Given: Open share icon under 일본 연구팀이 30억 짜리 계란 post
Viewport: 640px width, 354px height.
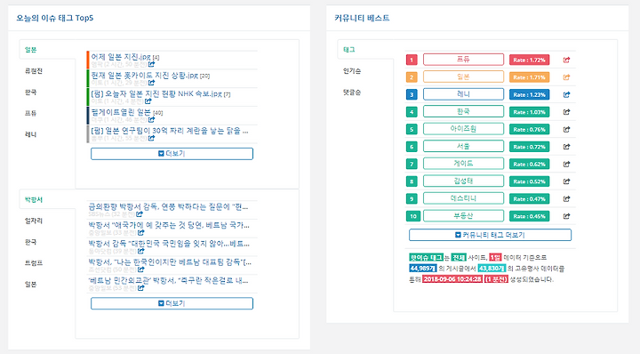Looking at the screenshot, I should (x=151, y=138).
